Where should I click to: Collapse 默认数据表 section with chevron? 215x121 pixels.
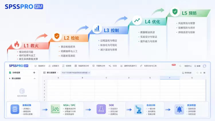coord(35,79)
